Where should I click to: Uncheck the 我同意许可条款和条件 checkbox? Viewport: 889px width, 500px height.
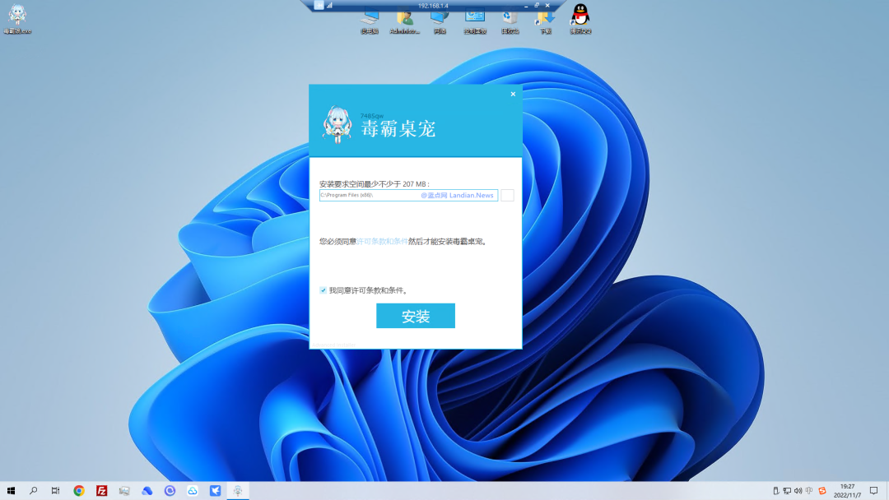click(x=323, y=290)
